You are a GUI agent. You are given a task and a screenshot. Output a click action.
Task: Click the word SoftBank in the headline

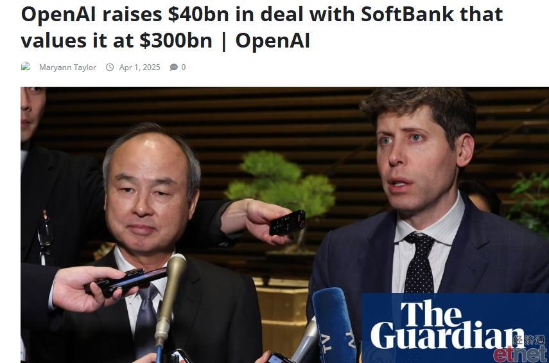[408, 14]
